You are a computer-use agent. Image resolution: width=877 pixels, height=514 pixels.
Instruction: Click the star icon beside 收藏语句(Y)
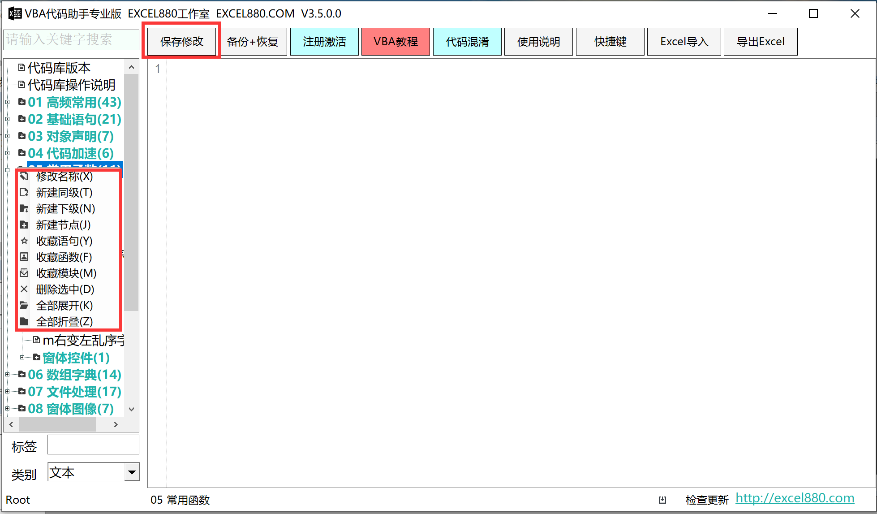click(24, 241)
